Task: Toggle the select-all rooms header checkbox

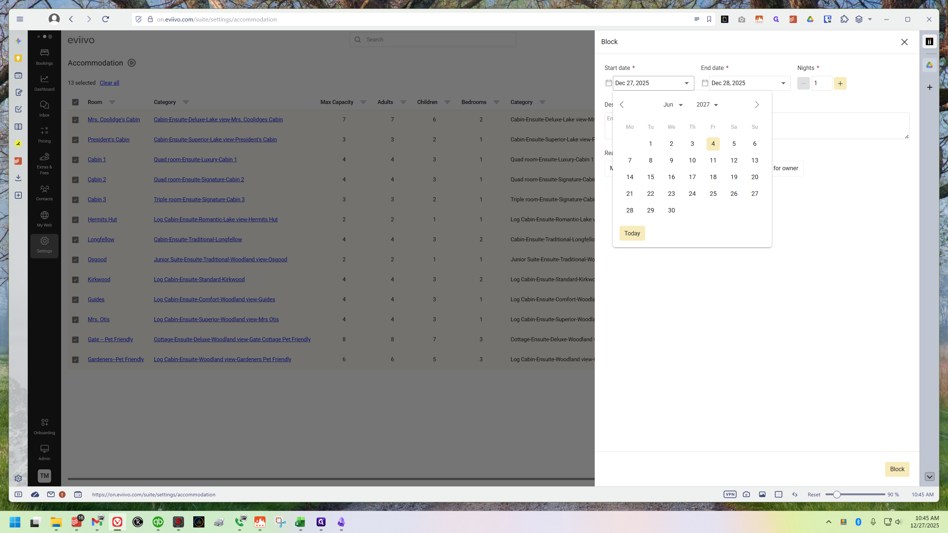Action: click(75, 102)
